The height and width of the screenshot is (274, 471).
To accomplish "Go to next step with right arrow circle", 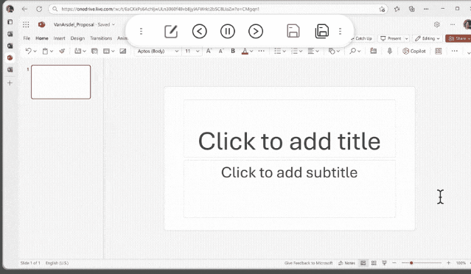I will click(256, 31).
